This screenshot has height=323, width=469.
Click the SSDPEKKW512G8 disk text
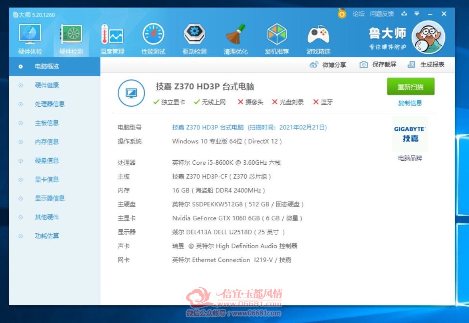pyautogui.click(x=238, y=204)
